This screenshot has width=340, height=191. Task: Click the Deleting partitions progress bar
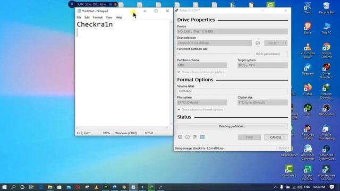coord(232,126)
